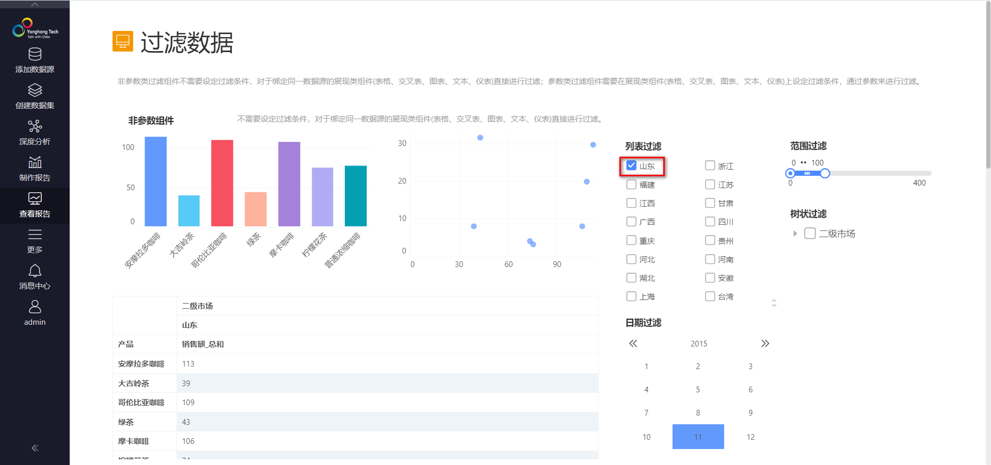Click the 销售额_总和 column header
The image size is (991, 465).
388,344
